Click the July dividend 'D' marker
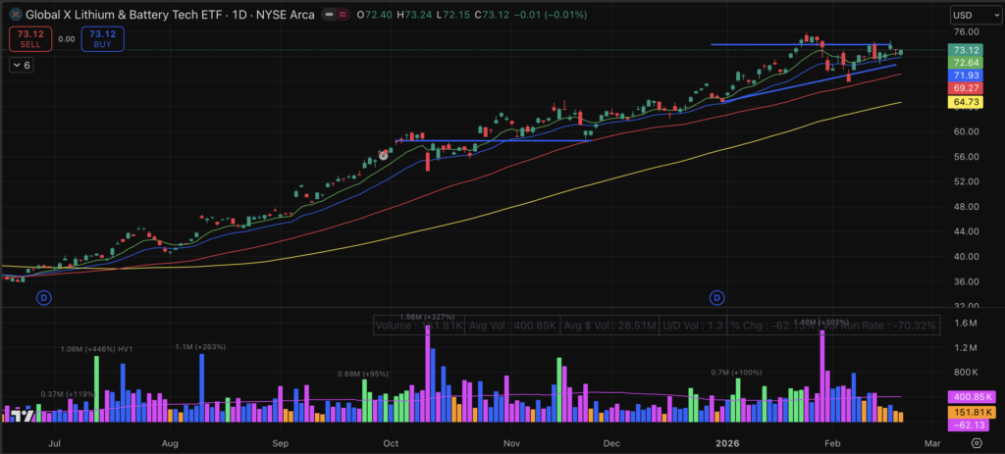1005x454 pixels. (43, 297)
